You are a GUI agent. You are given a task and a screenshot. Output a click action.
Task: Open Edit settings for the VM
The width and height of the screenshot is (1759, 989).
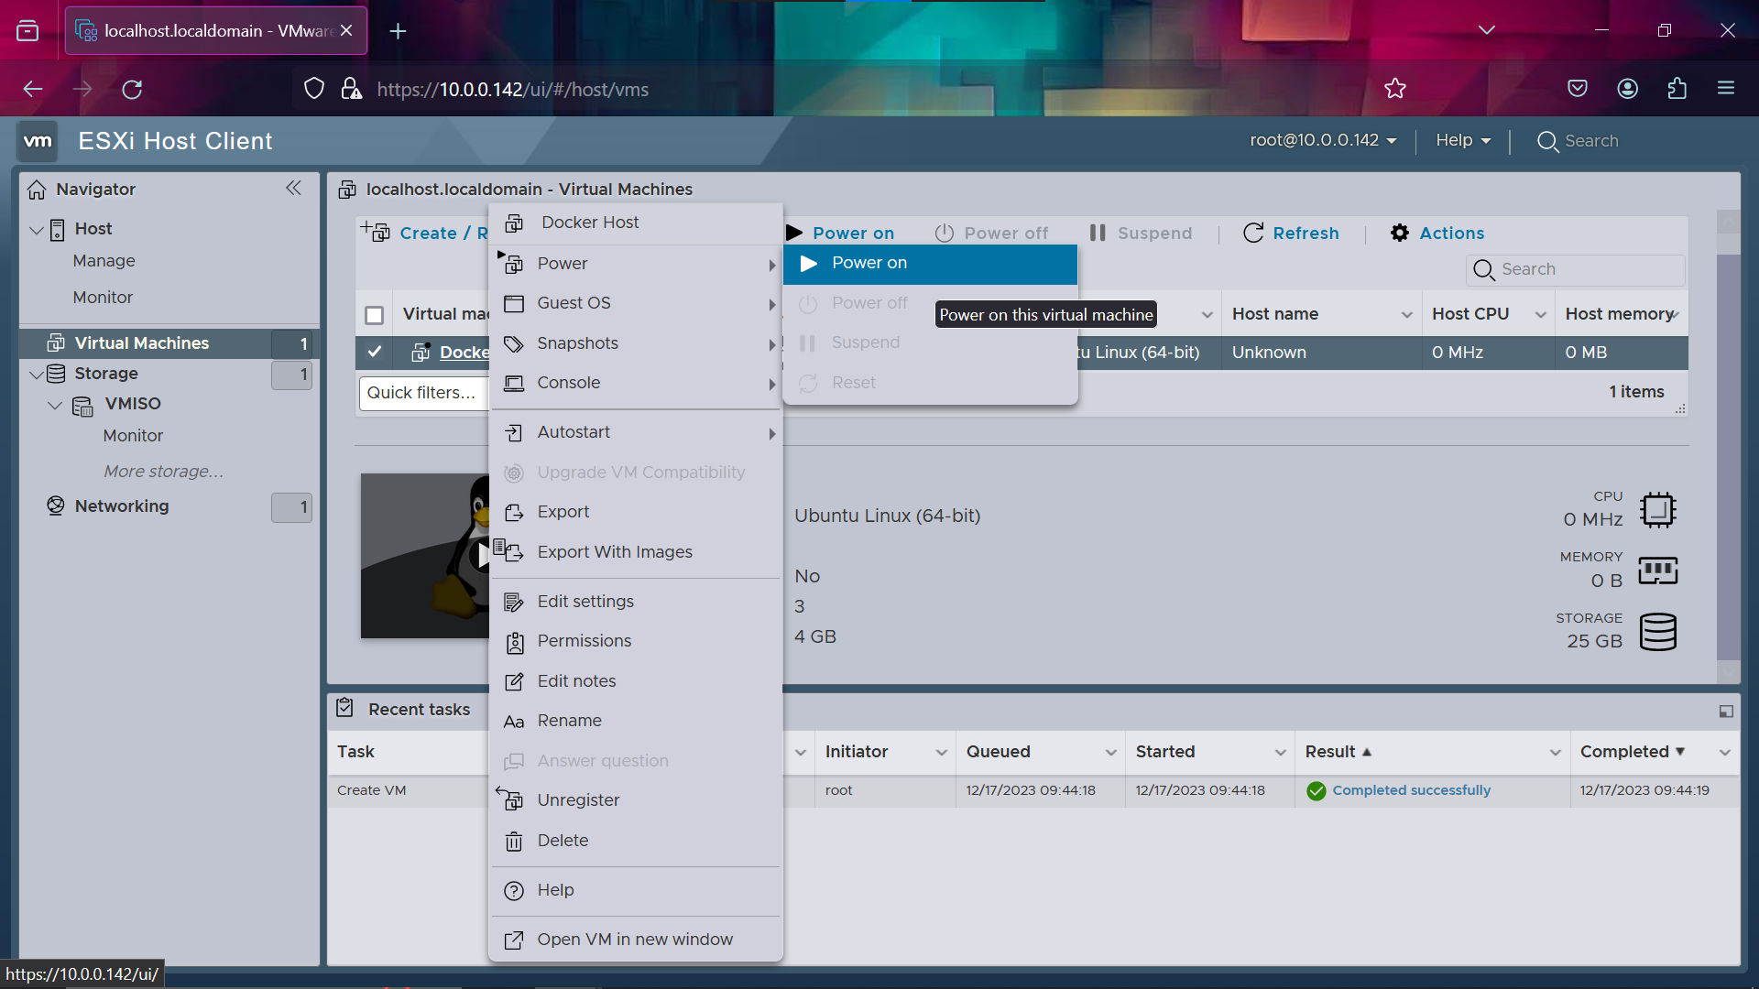(636, 602)
